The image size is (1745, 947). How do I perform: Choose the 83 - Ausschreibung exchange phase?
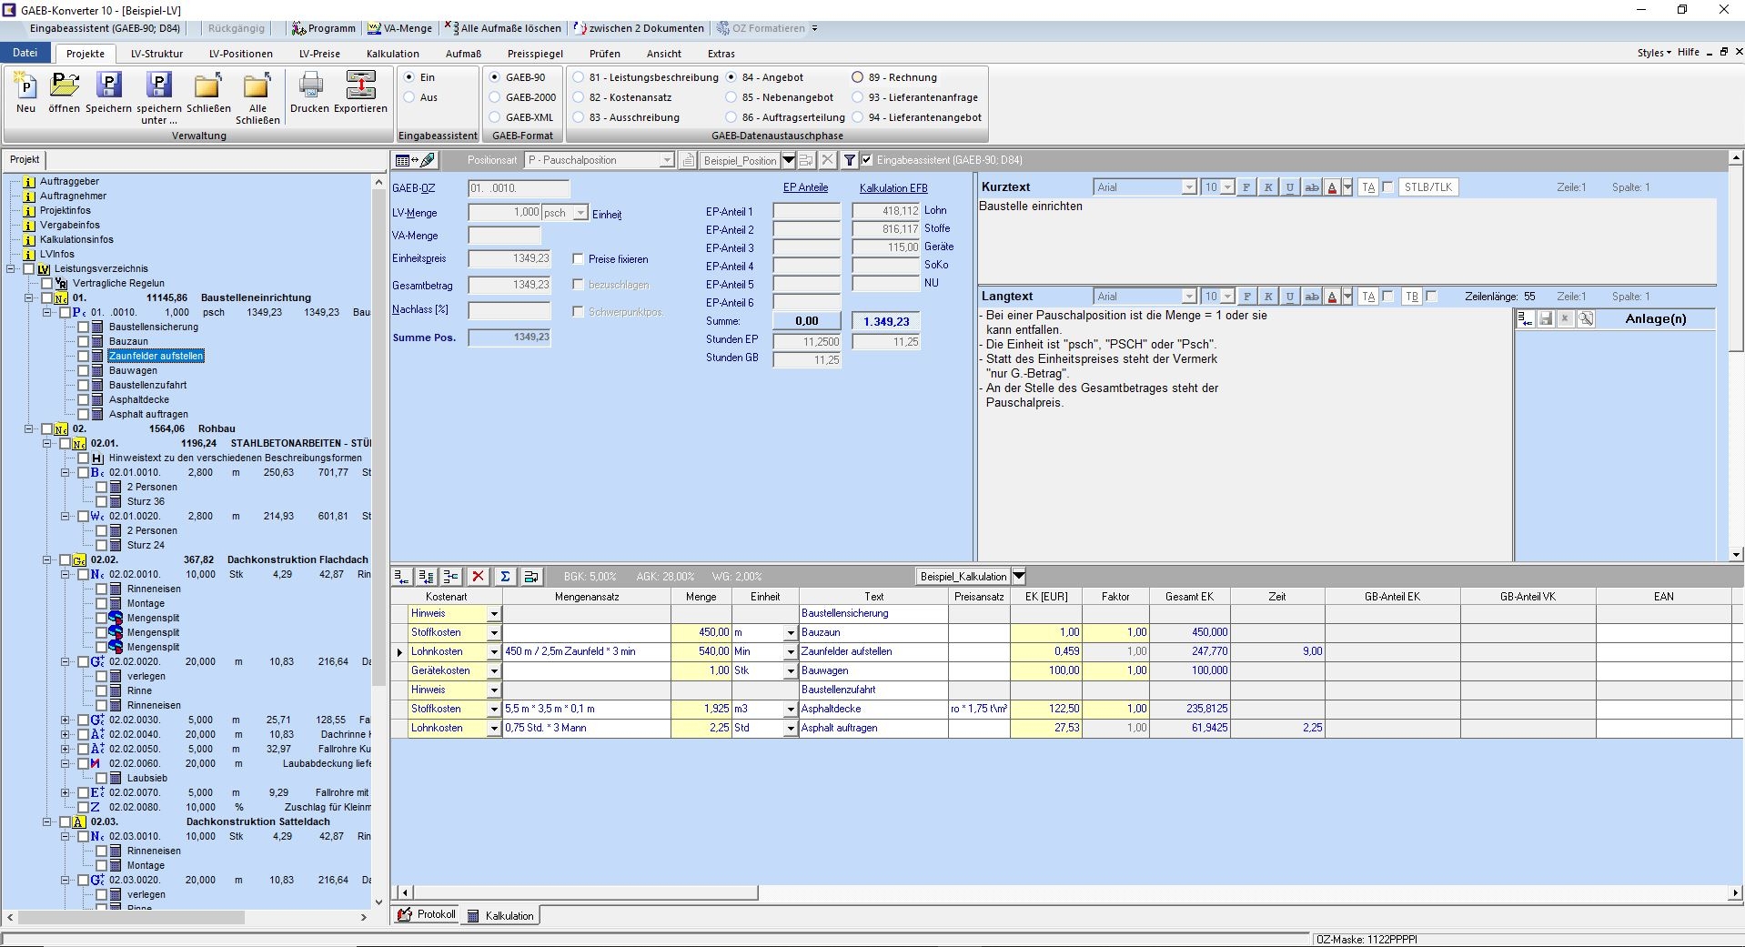(x=579, y=117)
